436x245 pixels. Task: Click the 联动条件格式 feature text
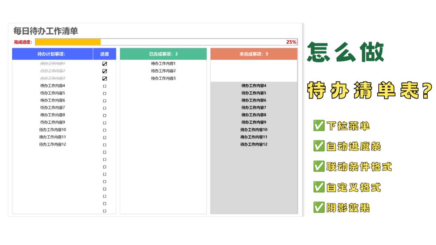coord(359,167)
